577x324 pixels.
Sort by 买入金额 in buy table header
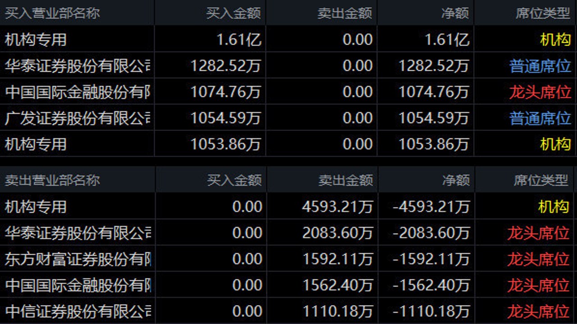[234, 13]
